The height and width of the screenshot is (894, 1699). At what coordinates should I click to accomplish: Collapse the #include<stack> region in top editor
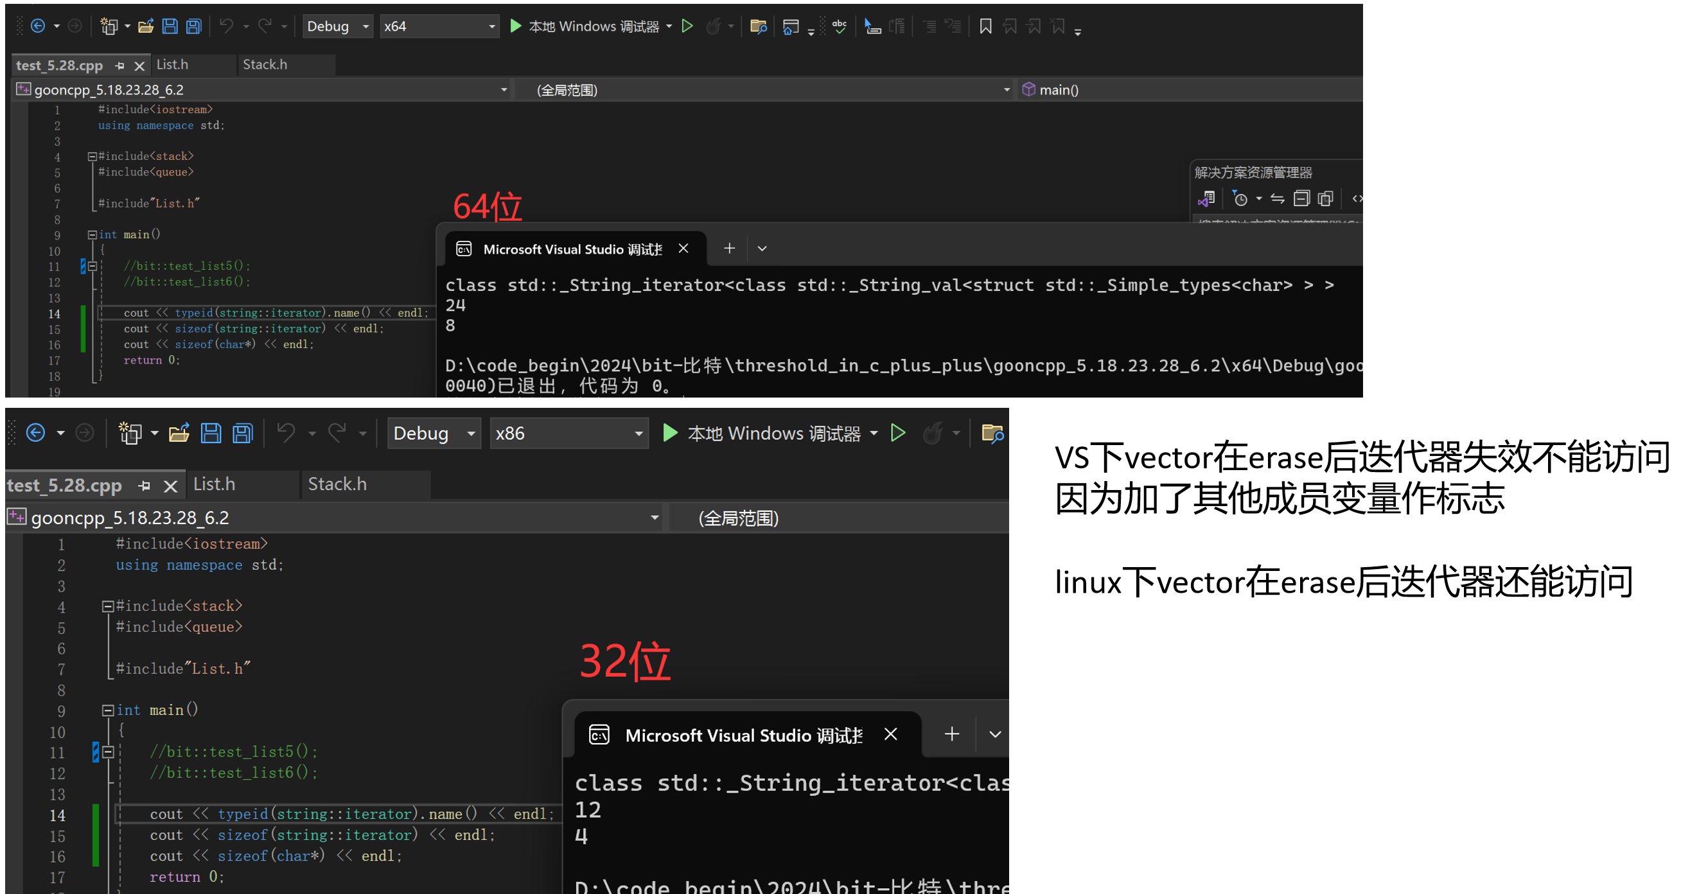(x=92, y=156)
